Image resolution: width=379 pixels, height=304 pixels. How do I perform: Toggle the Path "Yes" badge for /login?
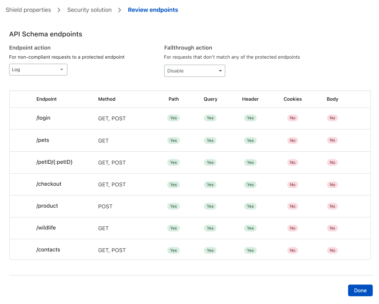coord(173,118)
